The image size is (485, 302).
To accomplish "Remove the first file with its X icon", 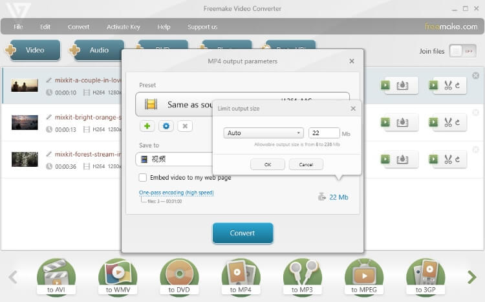I will point(476,76).
